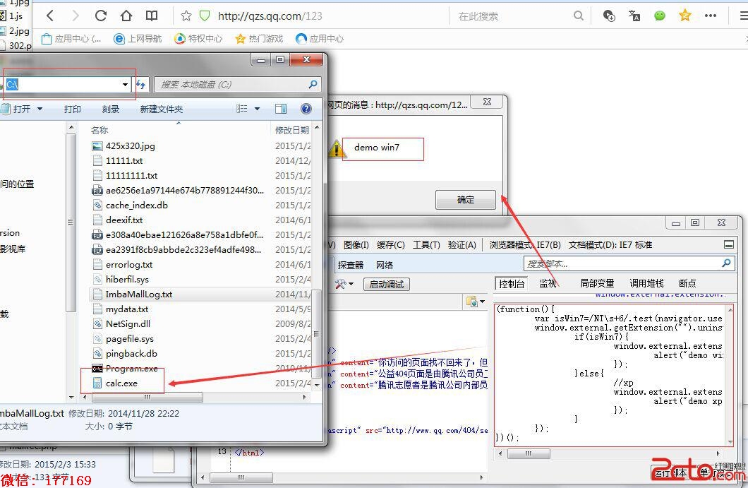The width and height of the screenshot is (748, 488).
Task: Select the 断点 breakpoints tab
Action: click(x=687, y=283)
